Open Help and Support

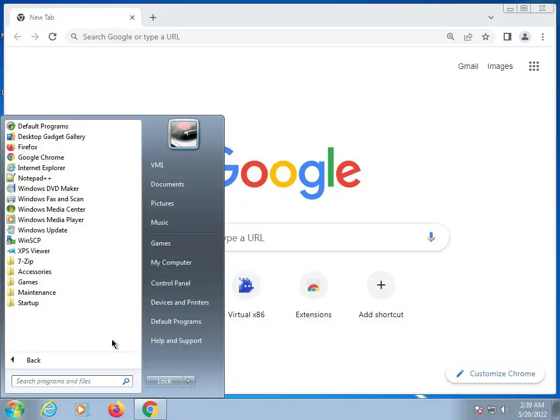pyautogui.click(x=176, y=341)
